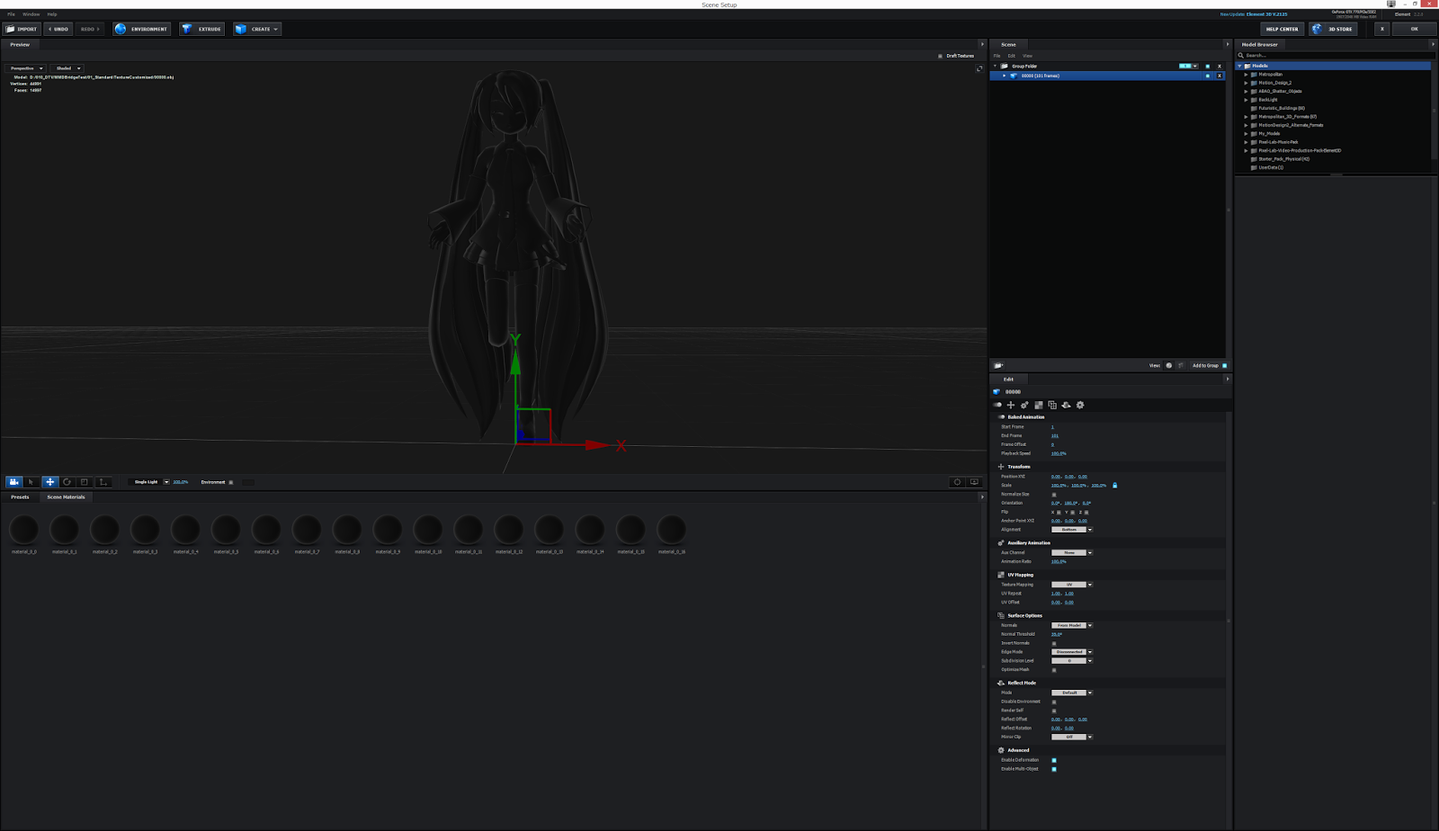The width and height of the screenshot is (1439, 831).
Task: Confirm with the OK button
Action: click(1414, 29)
